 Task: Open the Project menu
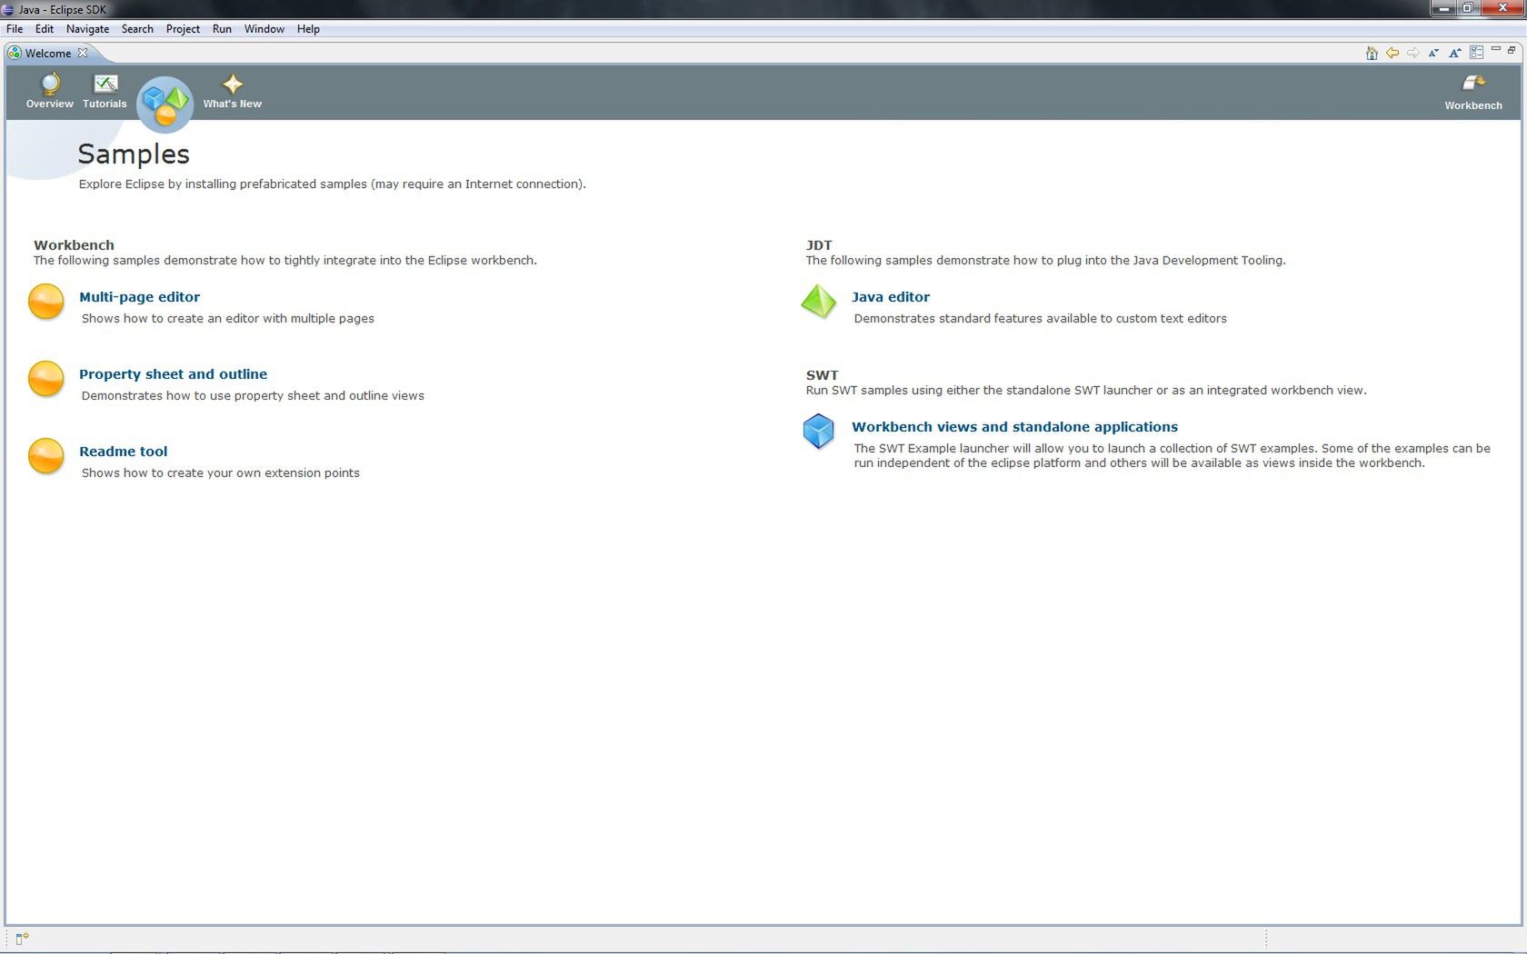pos(183,29)
